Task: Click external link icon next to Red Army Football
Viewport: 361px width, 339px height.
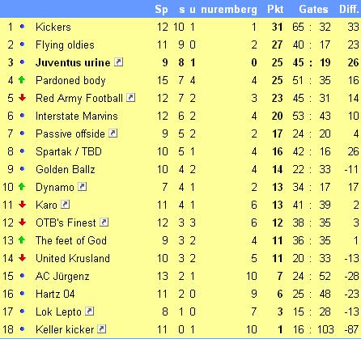Action: click(131, 98)
